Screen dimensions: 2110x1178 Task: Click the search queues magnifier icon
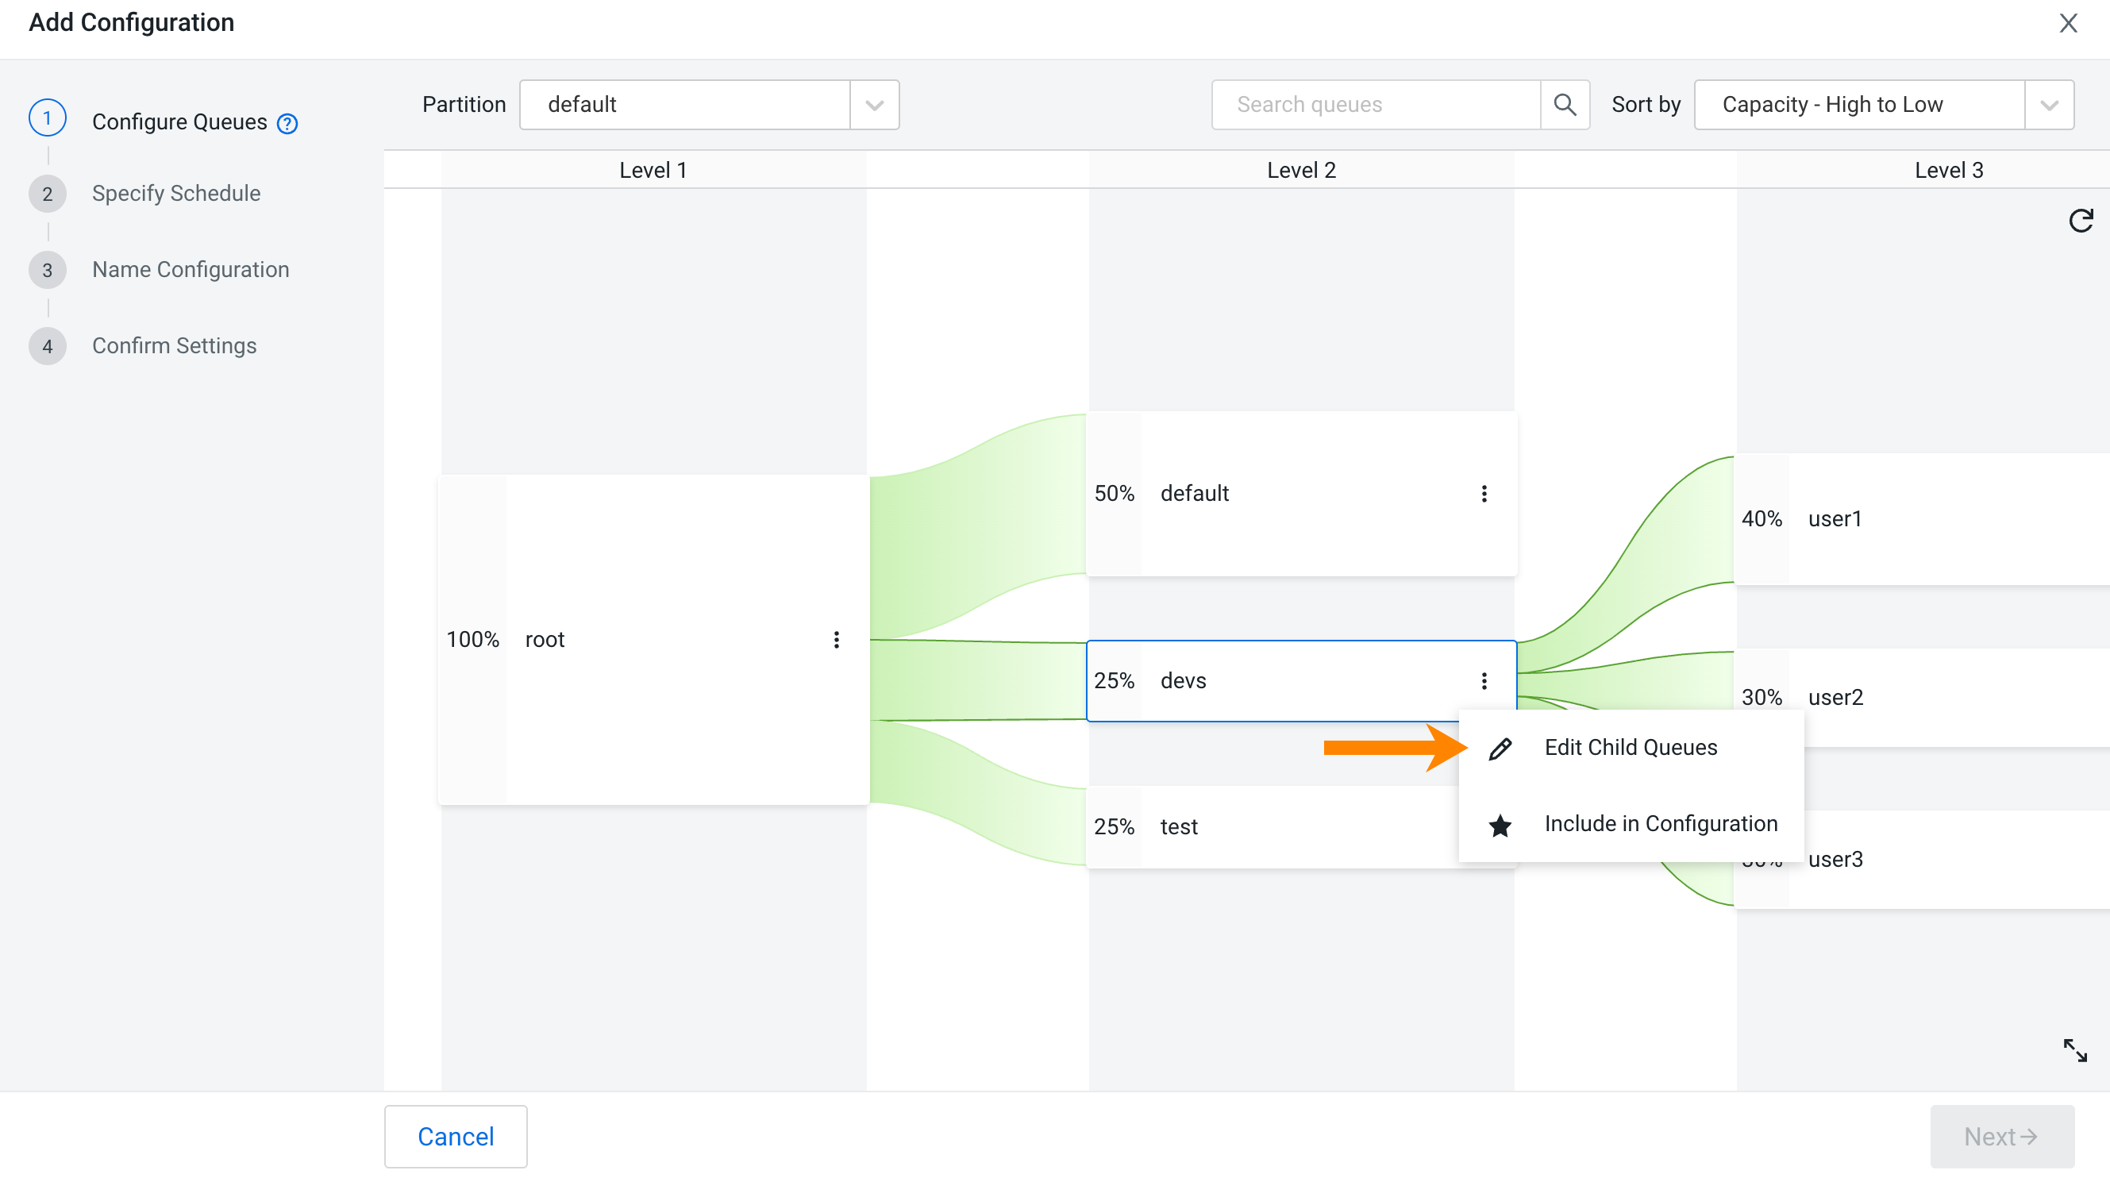click(x=1565, y=104)
